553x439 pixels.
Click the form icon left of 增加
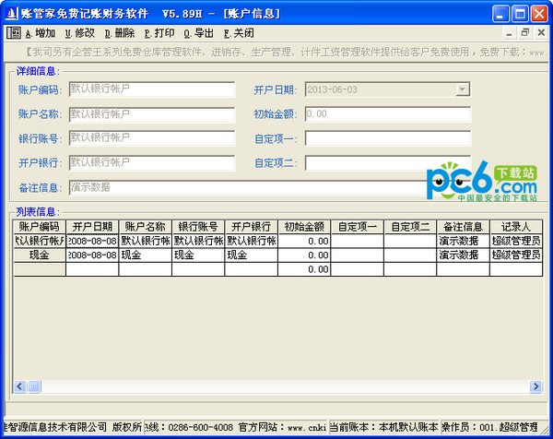tap(14, 33)
